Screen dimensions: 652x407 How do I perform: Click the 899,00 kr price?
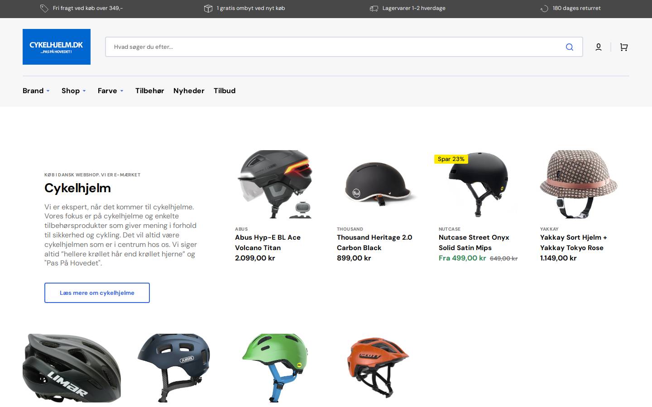click(x=354, y=258)
